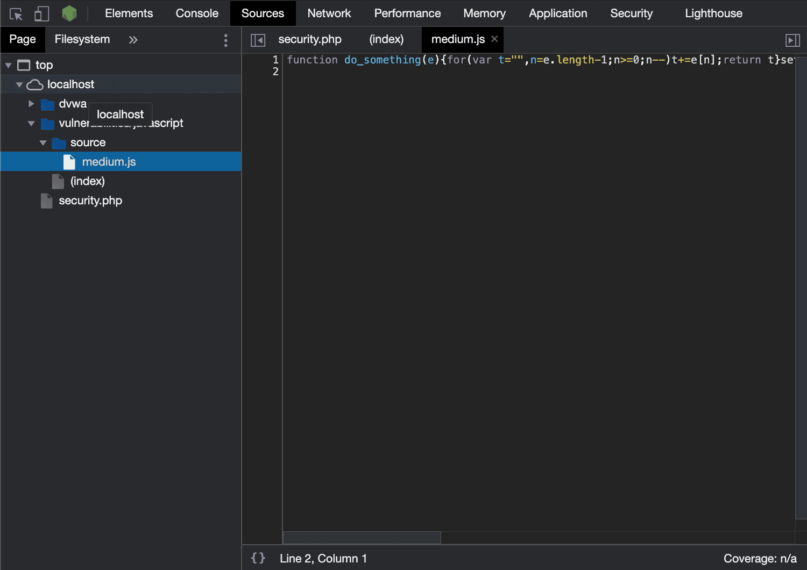Open the Network panel
Image resolution: width=807 pixels, height=570 pixels.
329,13
